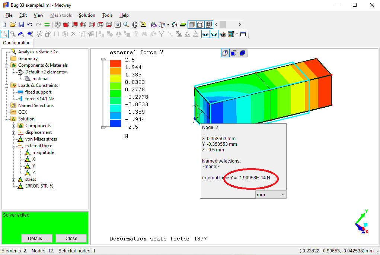The image size is (380, 255).
Task: Click the green layered plate icon
Action: click(x=183, y=25)
